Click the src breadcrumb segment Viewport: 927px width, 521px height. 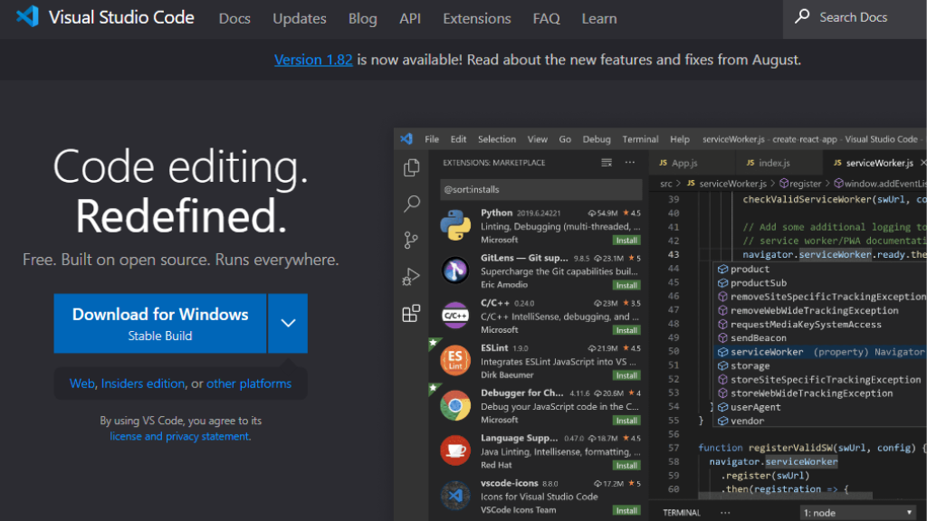click(665, 184)
